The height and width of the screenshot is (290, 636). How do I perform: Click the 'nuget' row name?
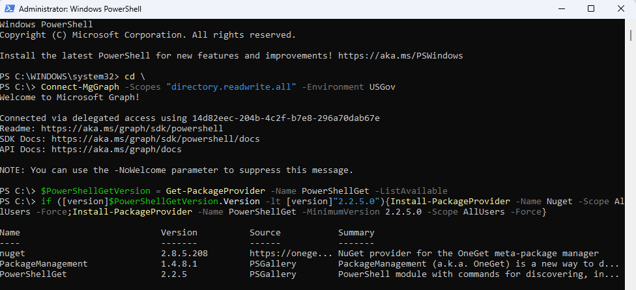click(x=12, y=254)
